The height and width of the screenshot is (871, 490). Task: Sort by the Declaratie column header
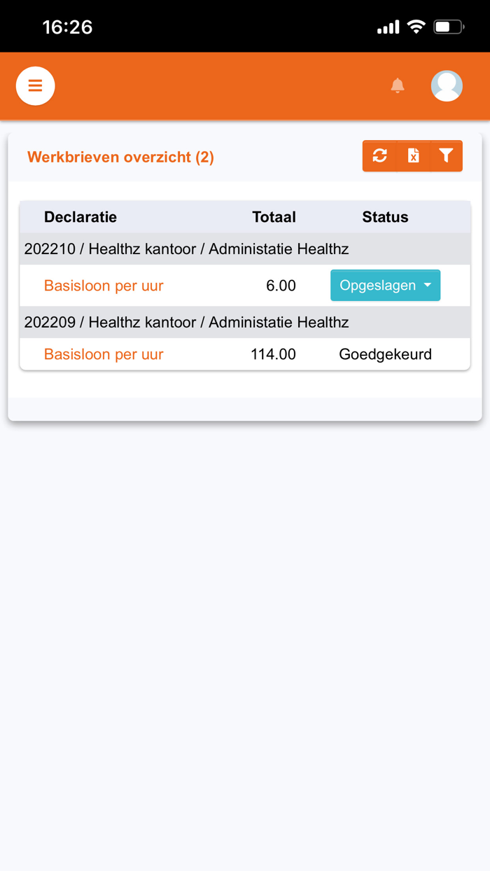(80, 217)
